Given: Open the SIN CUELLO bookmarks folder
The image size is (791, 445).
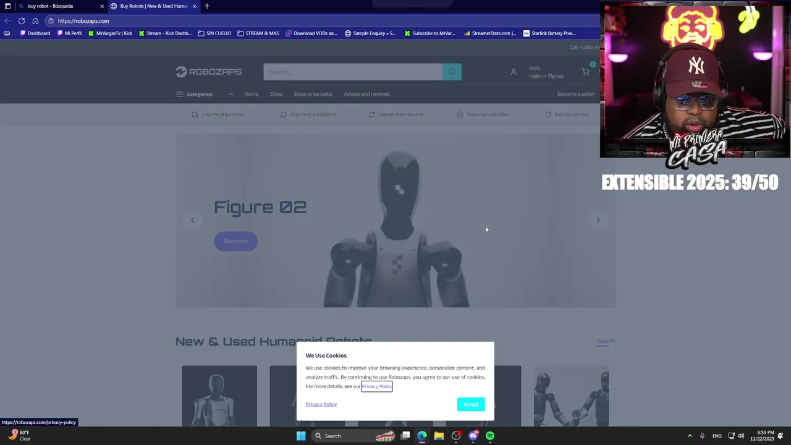Looking at the screenshot, I should tap(214, 33).
